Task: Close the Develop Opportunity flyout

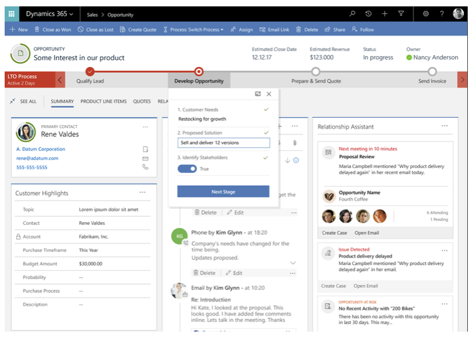Action: tap(269, 94)
